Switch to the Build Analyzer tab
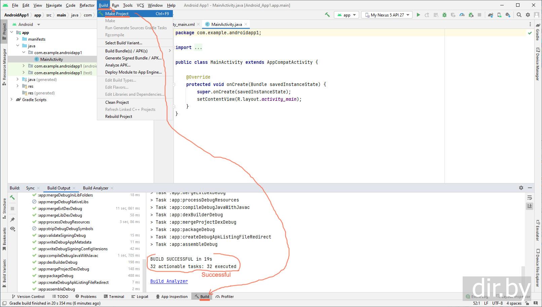 click(95, 188)
